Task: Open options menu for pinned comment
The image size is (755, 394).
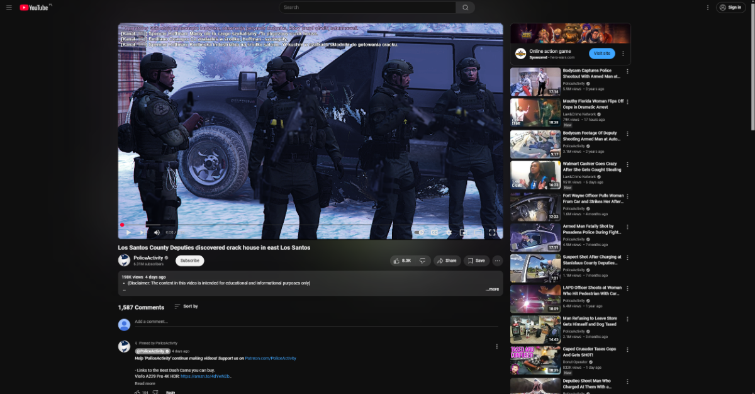Action: (x=496, y=346)
